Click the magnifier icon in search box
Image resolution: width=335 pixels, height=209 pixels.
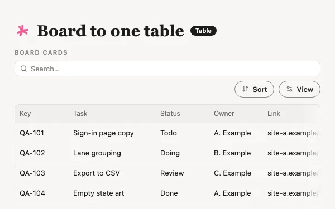23,69
